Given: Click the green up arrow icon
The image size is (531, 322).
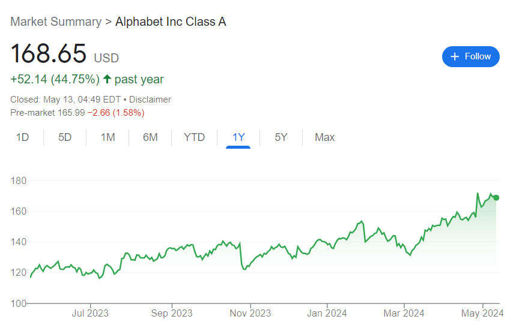Looking at the screenshot, I should tap(107, 79).
